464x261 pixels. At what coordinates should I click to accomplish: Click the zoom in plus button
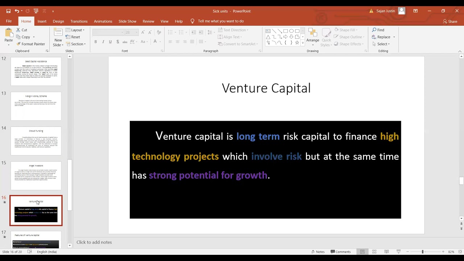tap(443, 252)
